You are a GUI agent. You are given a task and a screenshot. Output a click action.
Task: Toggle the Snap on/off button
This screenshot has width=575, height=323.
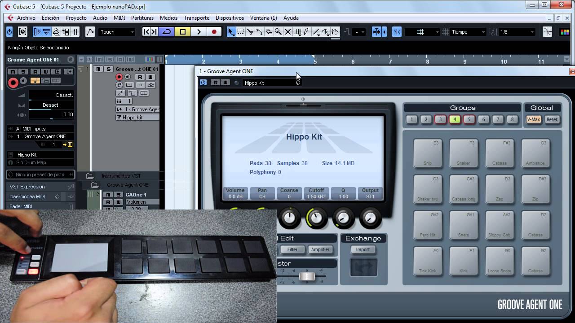coord(397,32)
